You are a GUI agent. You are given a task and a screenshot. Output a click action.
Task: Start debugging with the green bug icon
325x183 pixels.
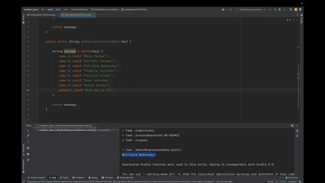275,10
